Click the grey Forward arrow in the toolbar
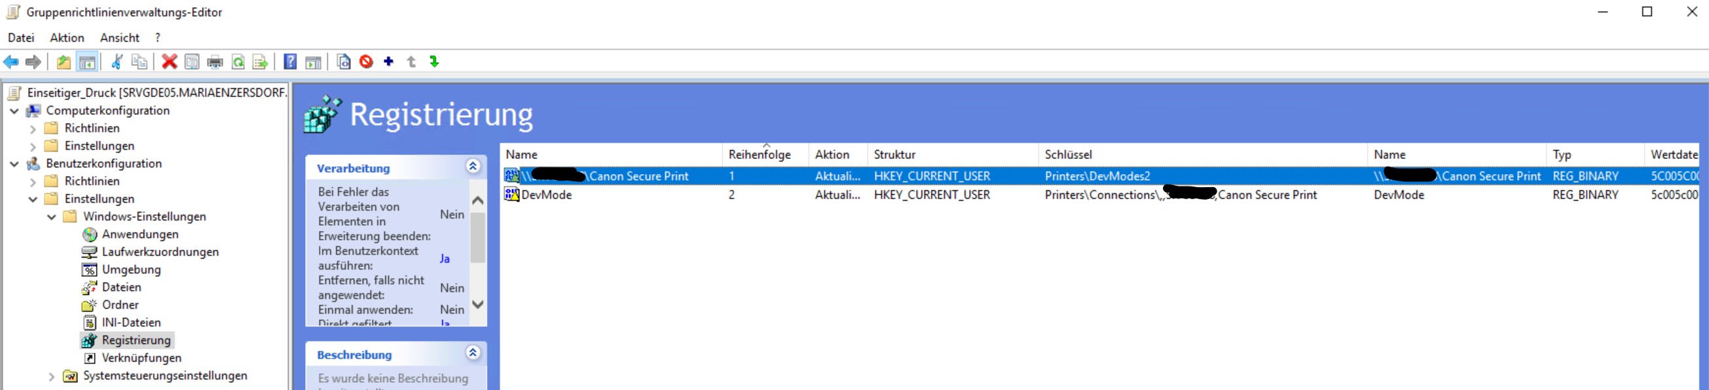 (33, 62)
